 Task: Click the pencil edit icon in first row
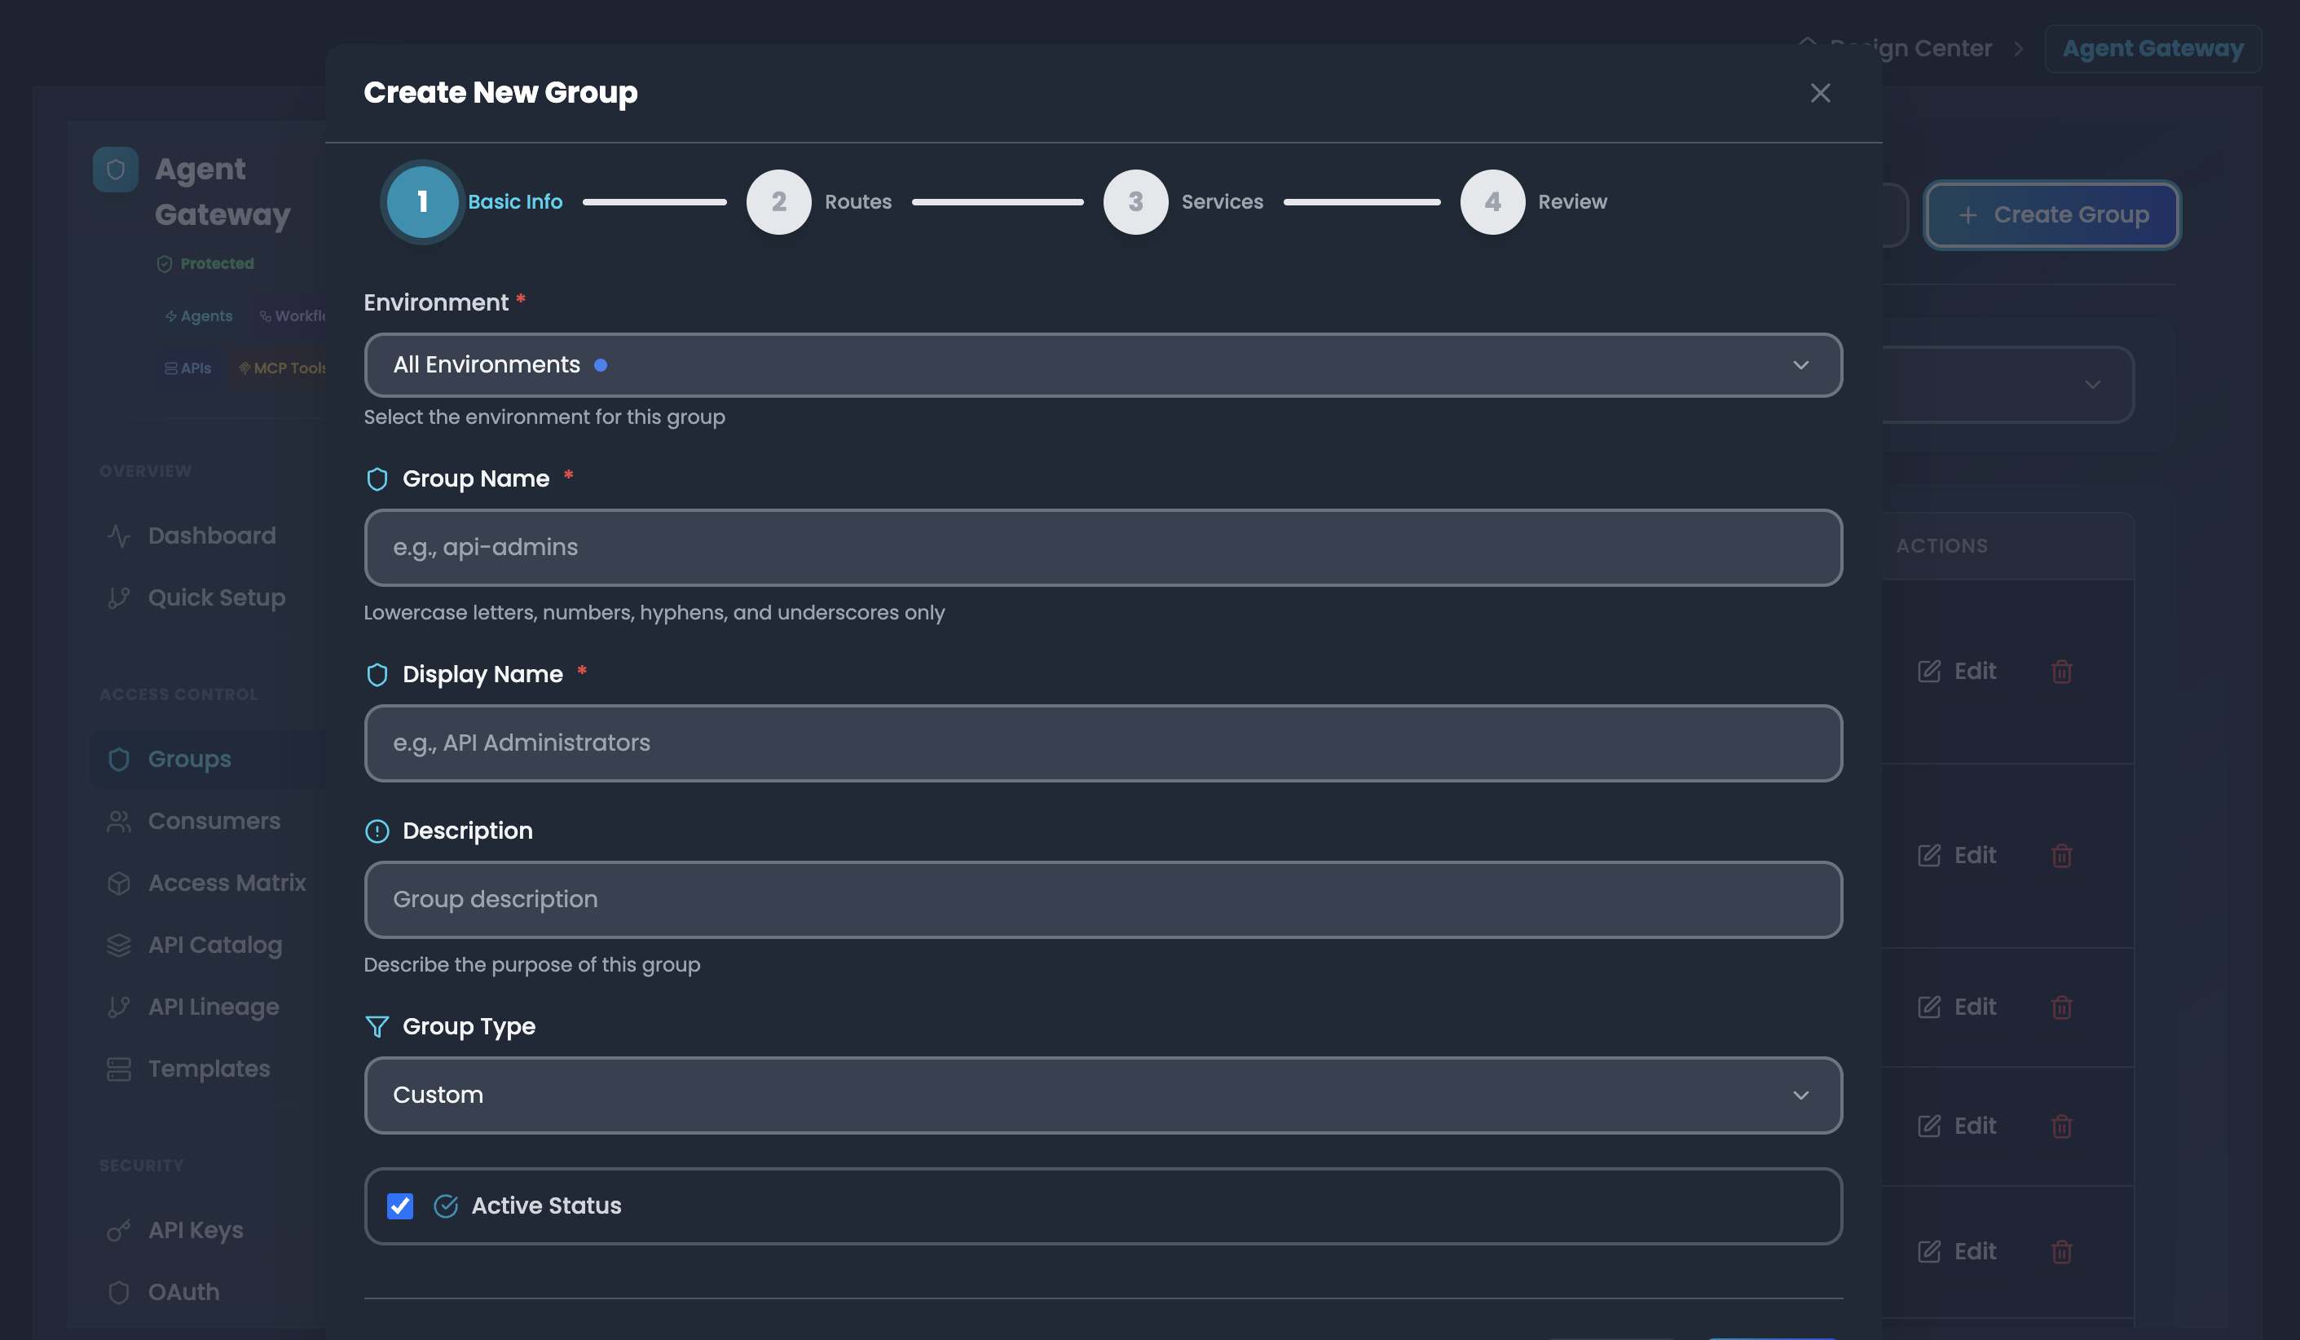point(1928,671)
